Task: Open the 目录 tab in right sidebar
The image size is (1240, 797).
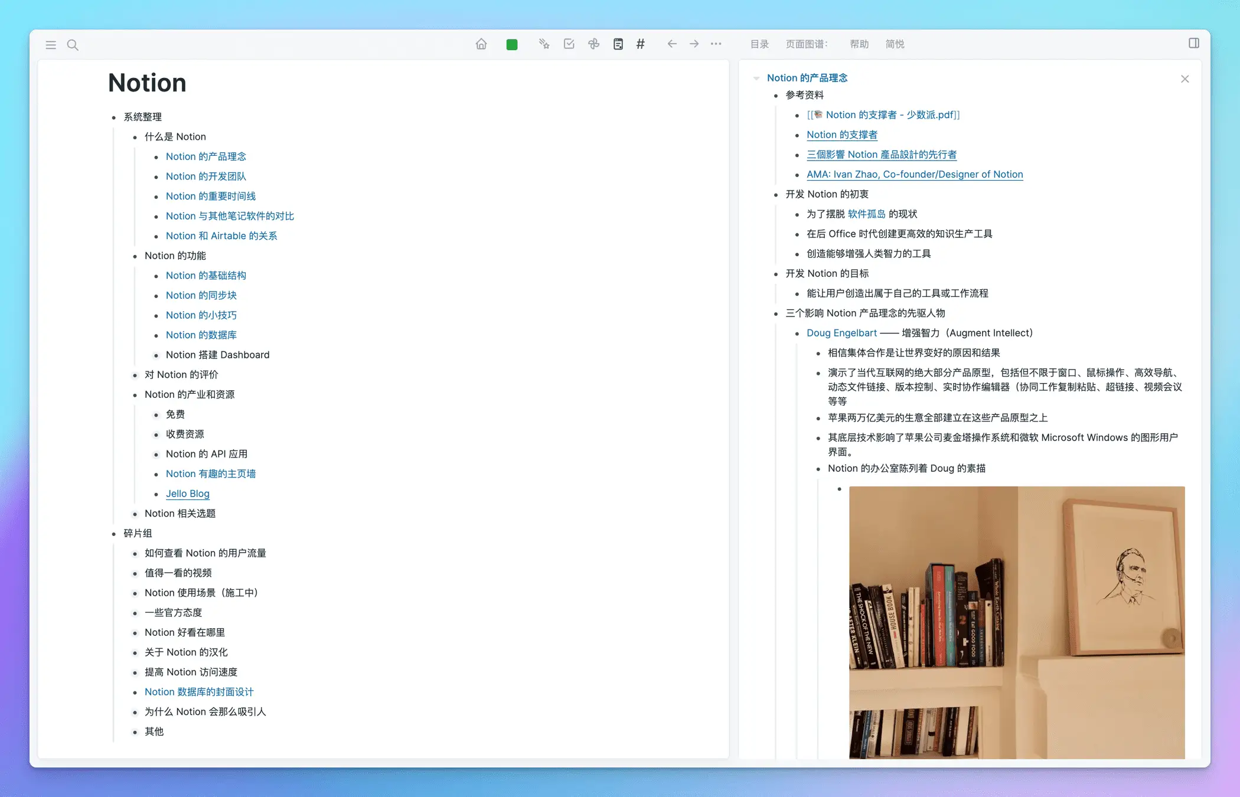Action: 759,44
